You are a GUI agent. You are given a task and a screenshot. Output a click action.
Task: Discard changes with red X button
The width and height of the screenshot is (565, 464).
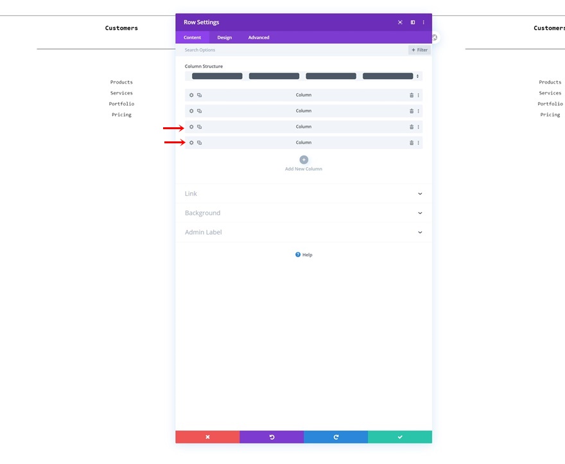coord(207,437)
